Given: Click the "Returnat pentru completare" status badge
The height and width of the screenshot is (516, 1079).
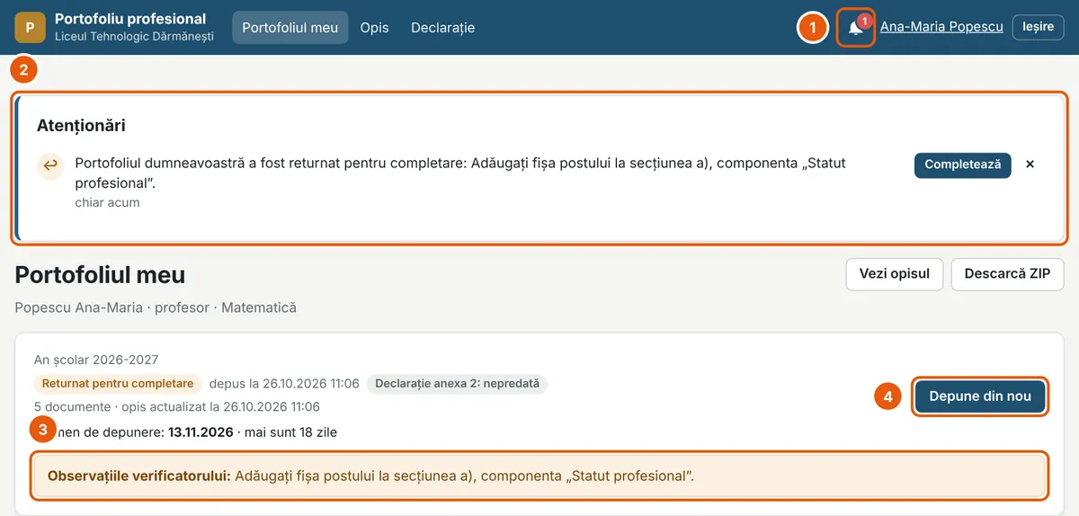Looking at the screenshot, I should tap(118, 384).
